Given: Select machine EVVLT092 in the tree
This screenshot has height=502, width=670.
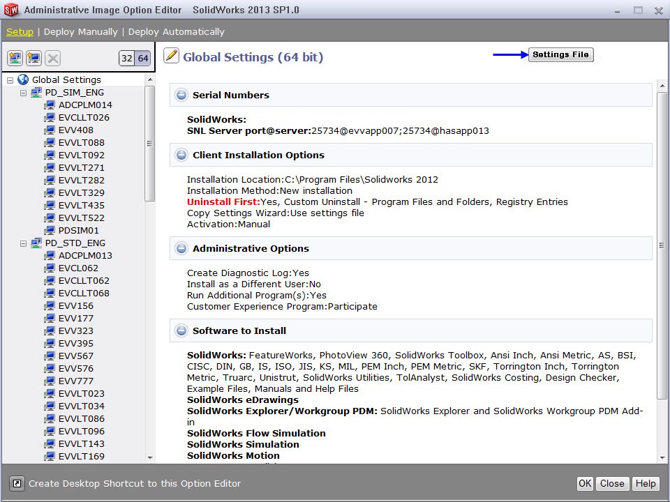Looking at the screenshot, I should [81, 155].
